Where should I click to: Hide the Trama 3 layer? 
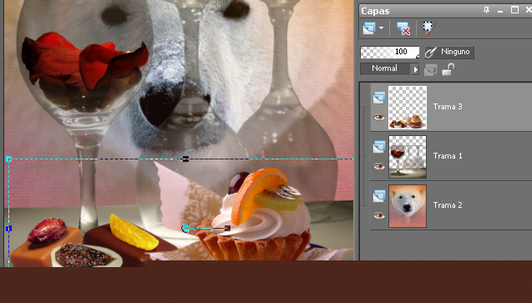(x=378, y=118)
